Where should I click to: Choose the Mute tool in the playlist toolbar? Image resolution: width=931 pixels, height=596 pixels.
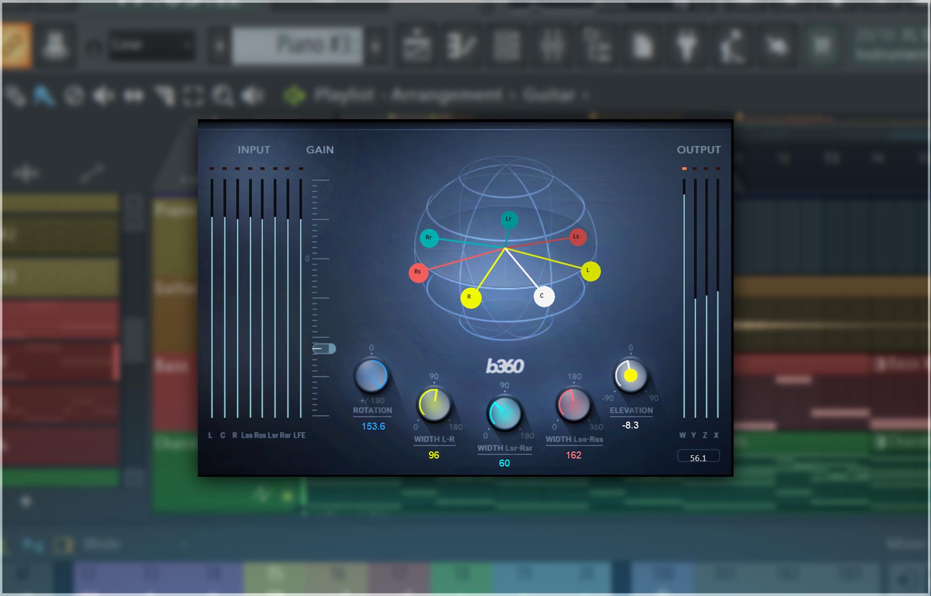[x=103, y=95]
